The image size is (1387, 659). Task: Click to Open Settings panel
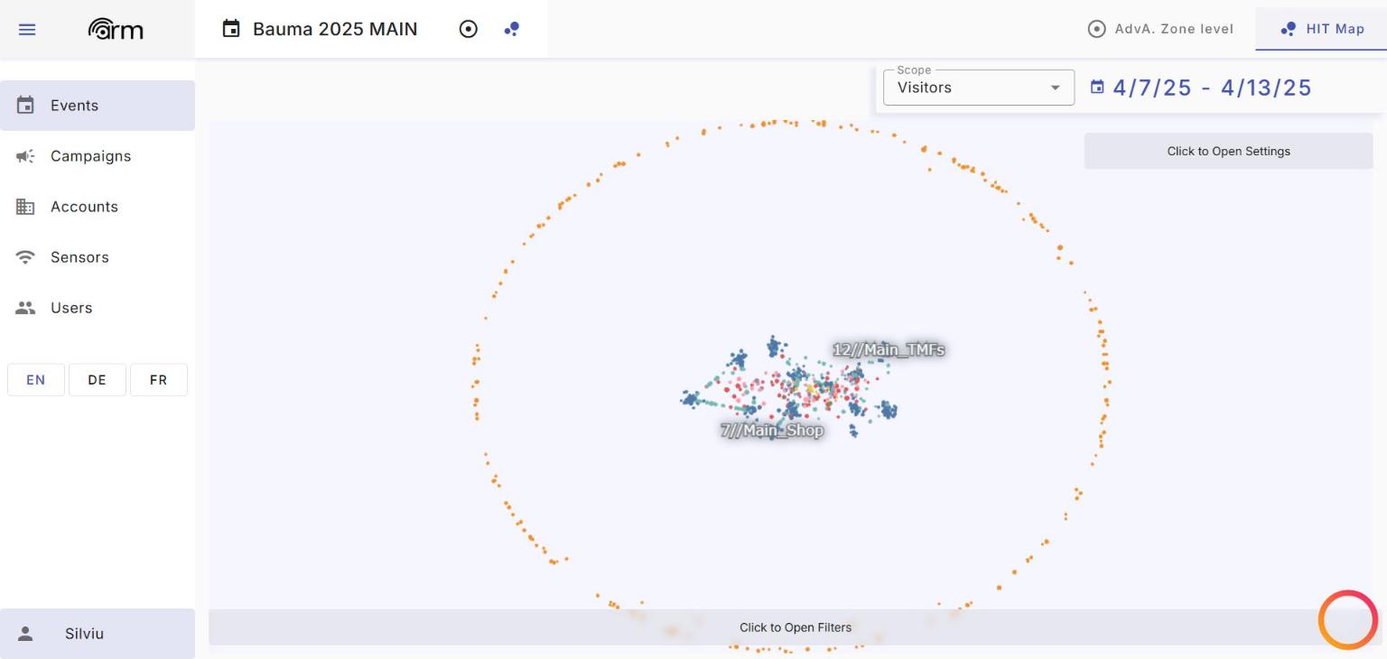click(1228, 151)
